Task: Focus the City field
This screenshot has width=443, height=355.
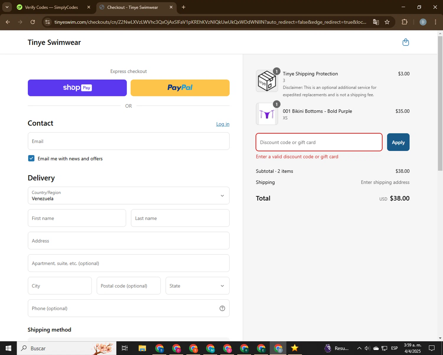Action: [60, 286]
